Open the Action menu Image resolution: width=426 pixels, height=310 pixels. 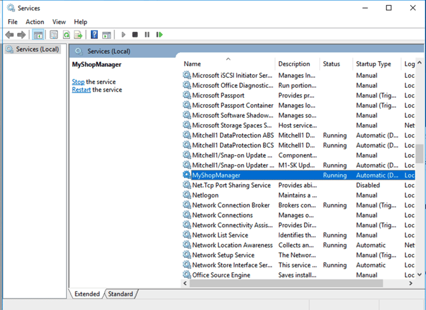(x=35, y=22)
